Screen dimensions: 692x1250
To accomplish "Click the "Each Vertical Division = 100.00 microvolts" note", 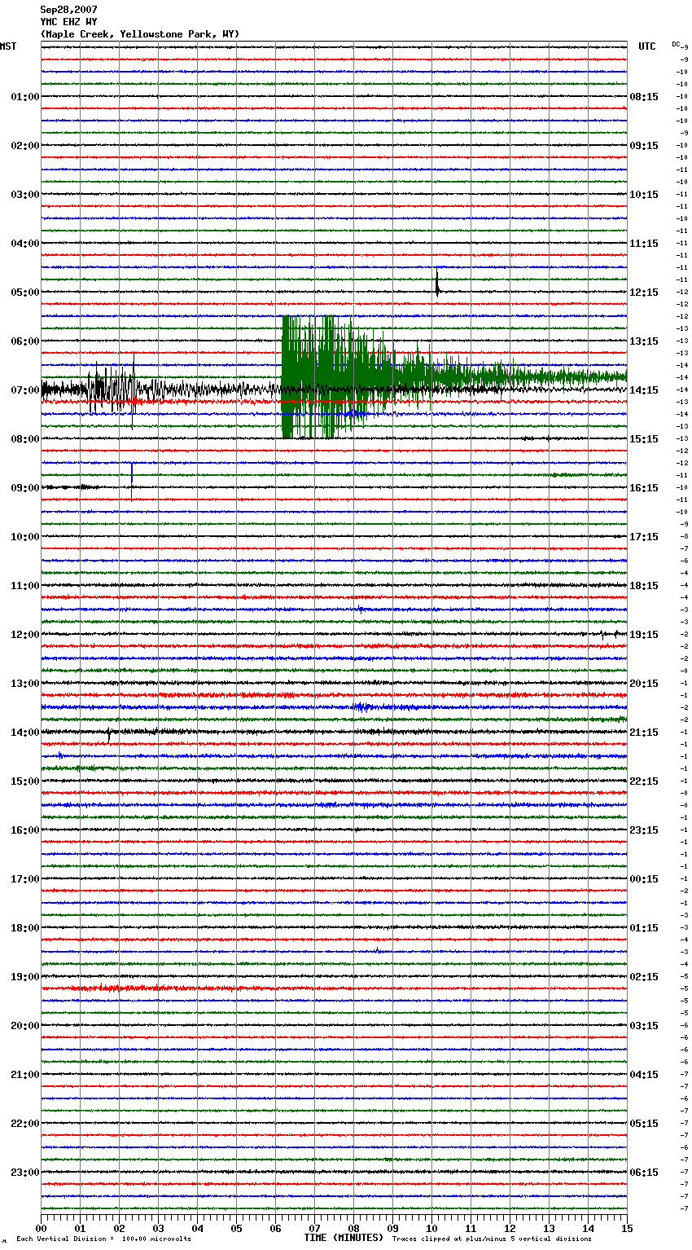I will point(103,1239).
